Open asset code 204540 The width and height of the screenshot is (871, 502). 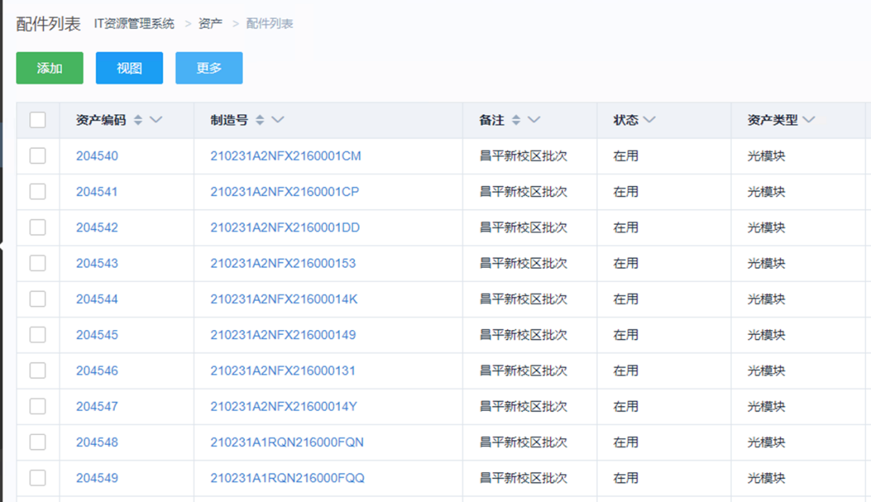pos(97,156)
